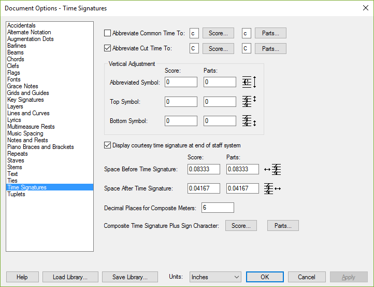Click the Abbreviated Symbol vertical adjustment icon
Screen dimensions: 374x287
(249, 82)
